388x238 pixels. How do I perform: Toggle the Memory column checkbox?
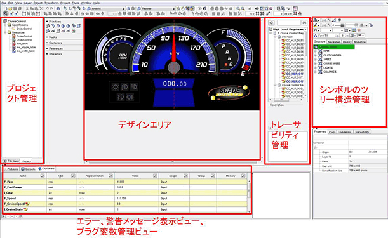tap(243, 176)
